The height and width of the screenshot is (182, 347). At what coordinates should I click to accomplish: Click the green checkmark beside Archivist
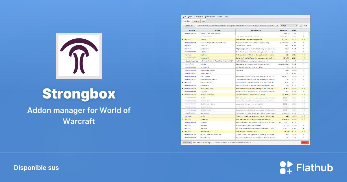point(303,45)
